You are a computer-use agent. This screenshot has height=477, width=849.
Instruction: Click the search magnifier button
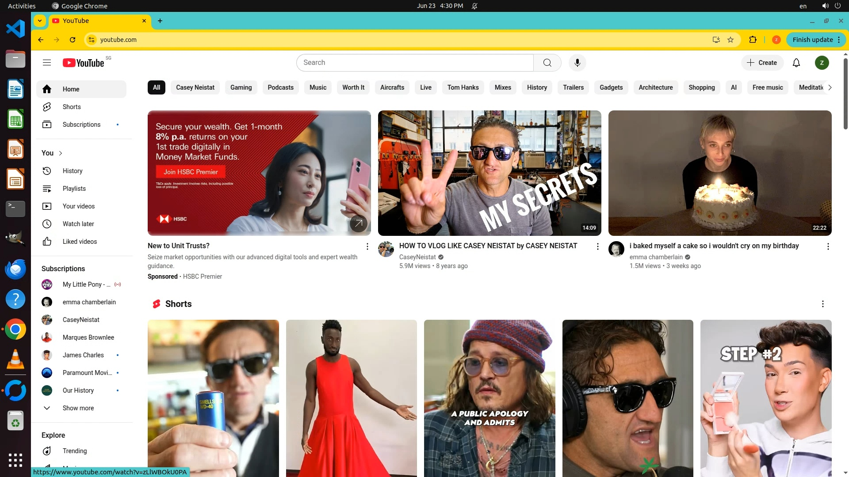[547, 63]
